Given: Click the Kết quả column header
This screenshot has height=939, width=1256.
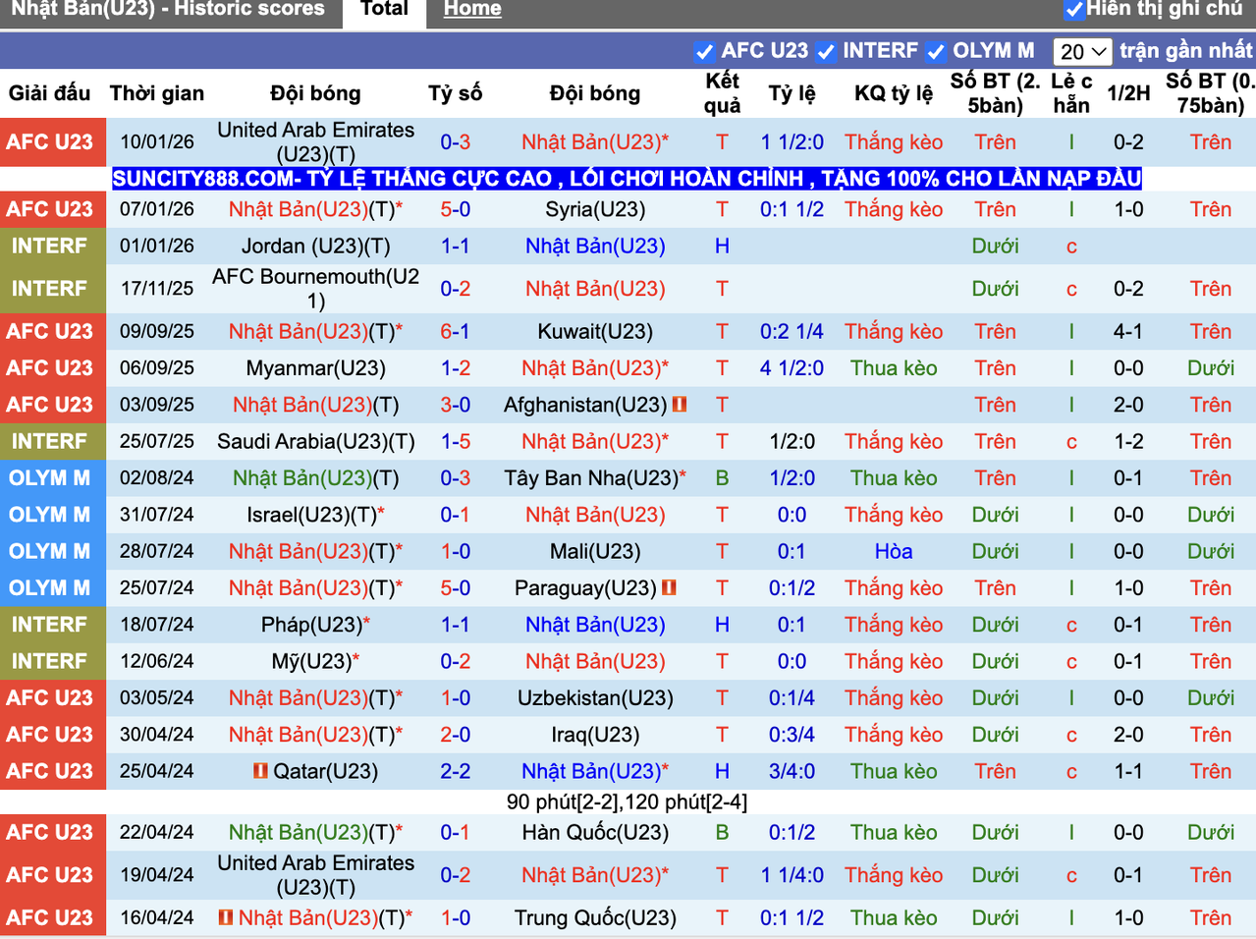Looking at the screenshot, I should 722,93.
